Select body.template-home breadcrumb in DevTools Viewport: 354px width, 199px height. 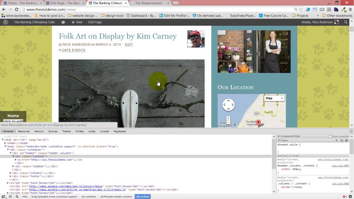coord(54,197)
